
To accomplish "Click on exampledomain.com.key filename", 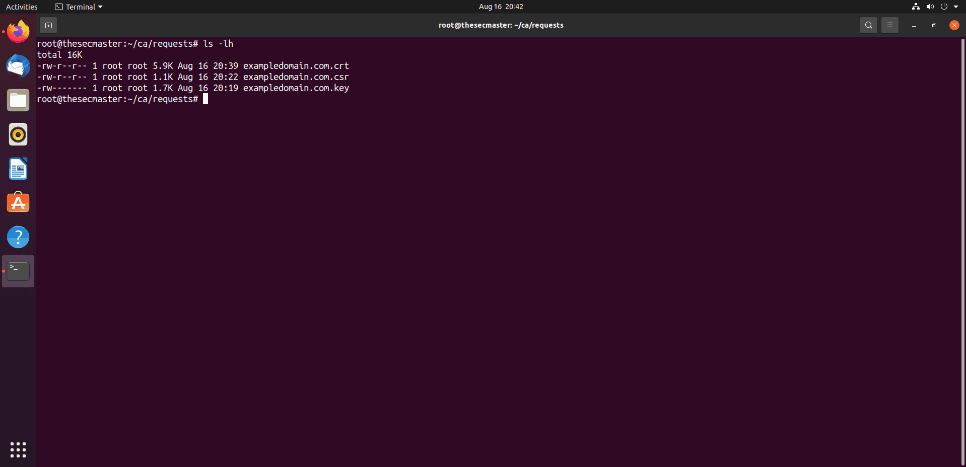I will click(x=296, y=88).
